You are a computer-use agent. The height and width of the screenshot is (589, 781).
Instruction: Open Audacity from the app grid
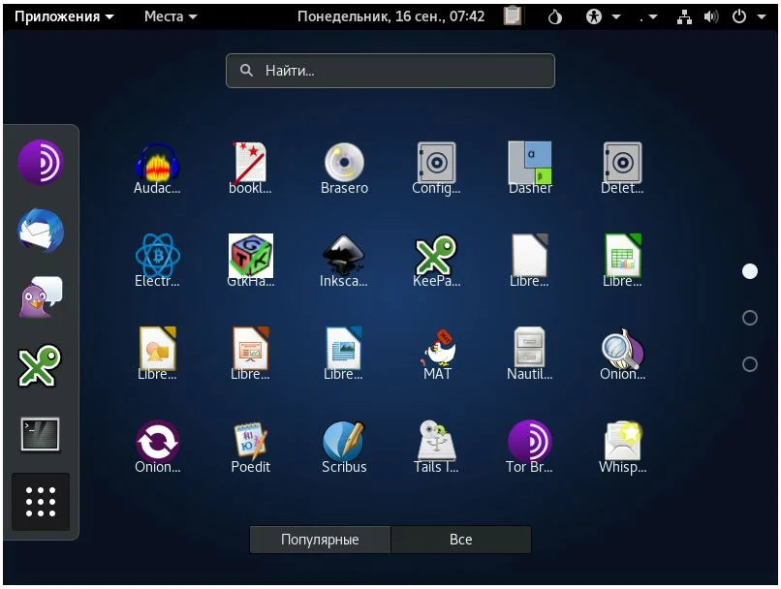157,167
